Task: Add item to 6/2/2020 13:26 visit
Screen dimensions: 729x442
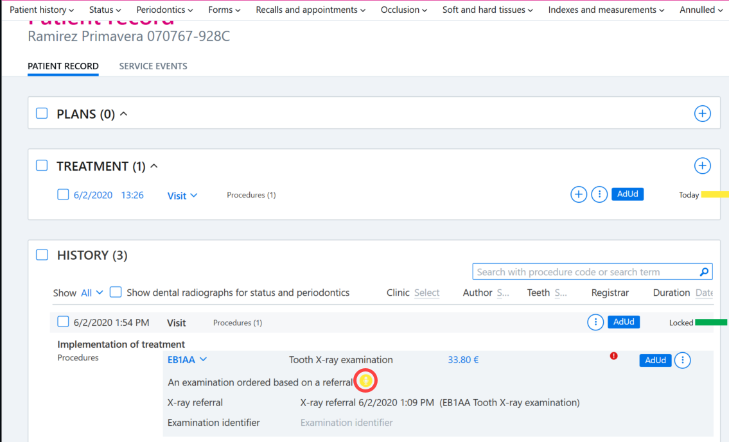Action: click(578, 194)
